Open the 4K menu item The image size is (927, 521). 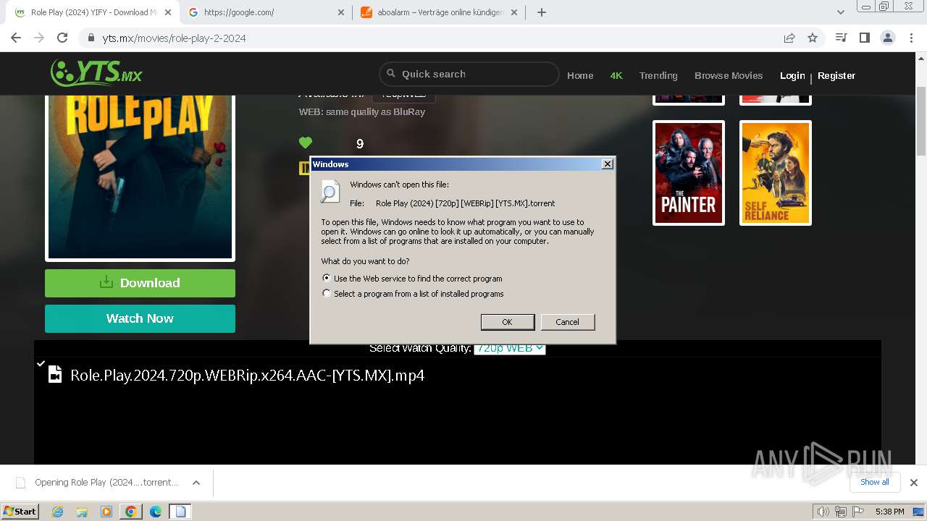(616, 75)
